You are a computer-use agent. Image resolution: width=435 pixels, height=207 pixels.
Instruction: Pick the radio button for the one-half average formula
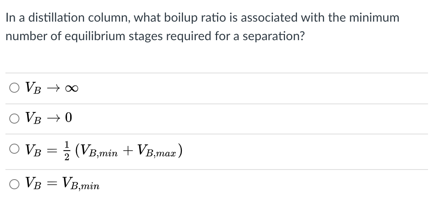14,149
